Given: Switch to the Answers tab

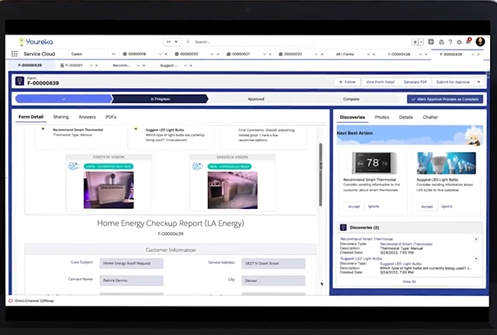Looking at the screenshot, I should tap(87, 117).
